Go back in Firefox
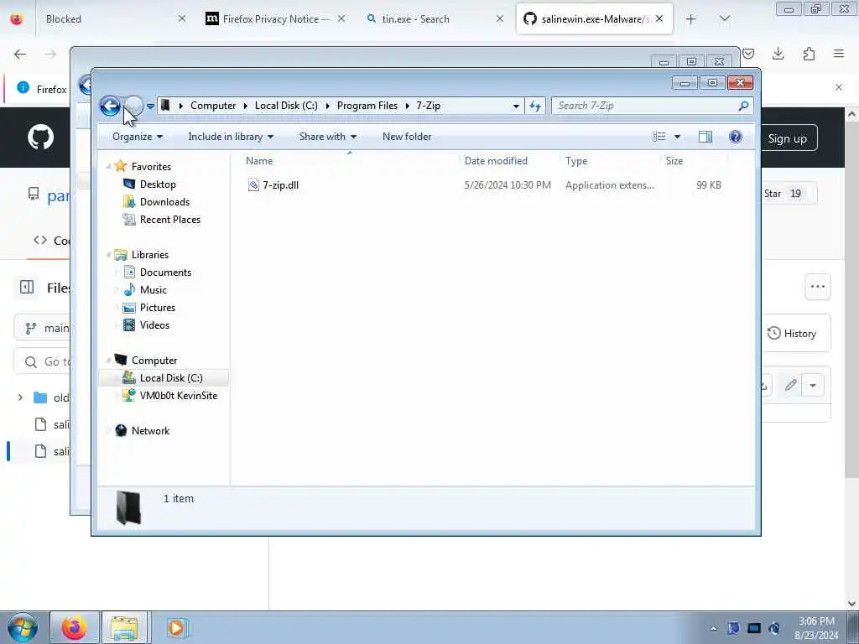This screenshot has width=859, height=644. [x=20, y=54]
